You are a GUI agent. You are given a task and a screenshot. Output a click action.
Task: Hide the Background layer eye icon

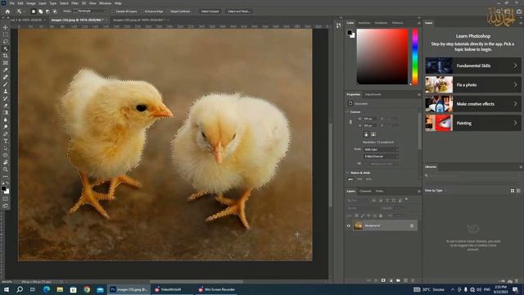pos(349,226)
